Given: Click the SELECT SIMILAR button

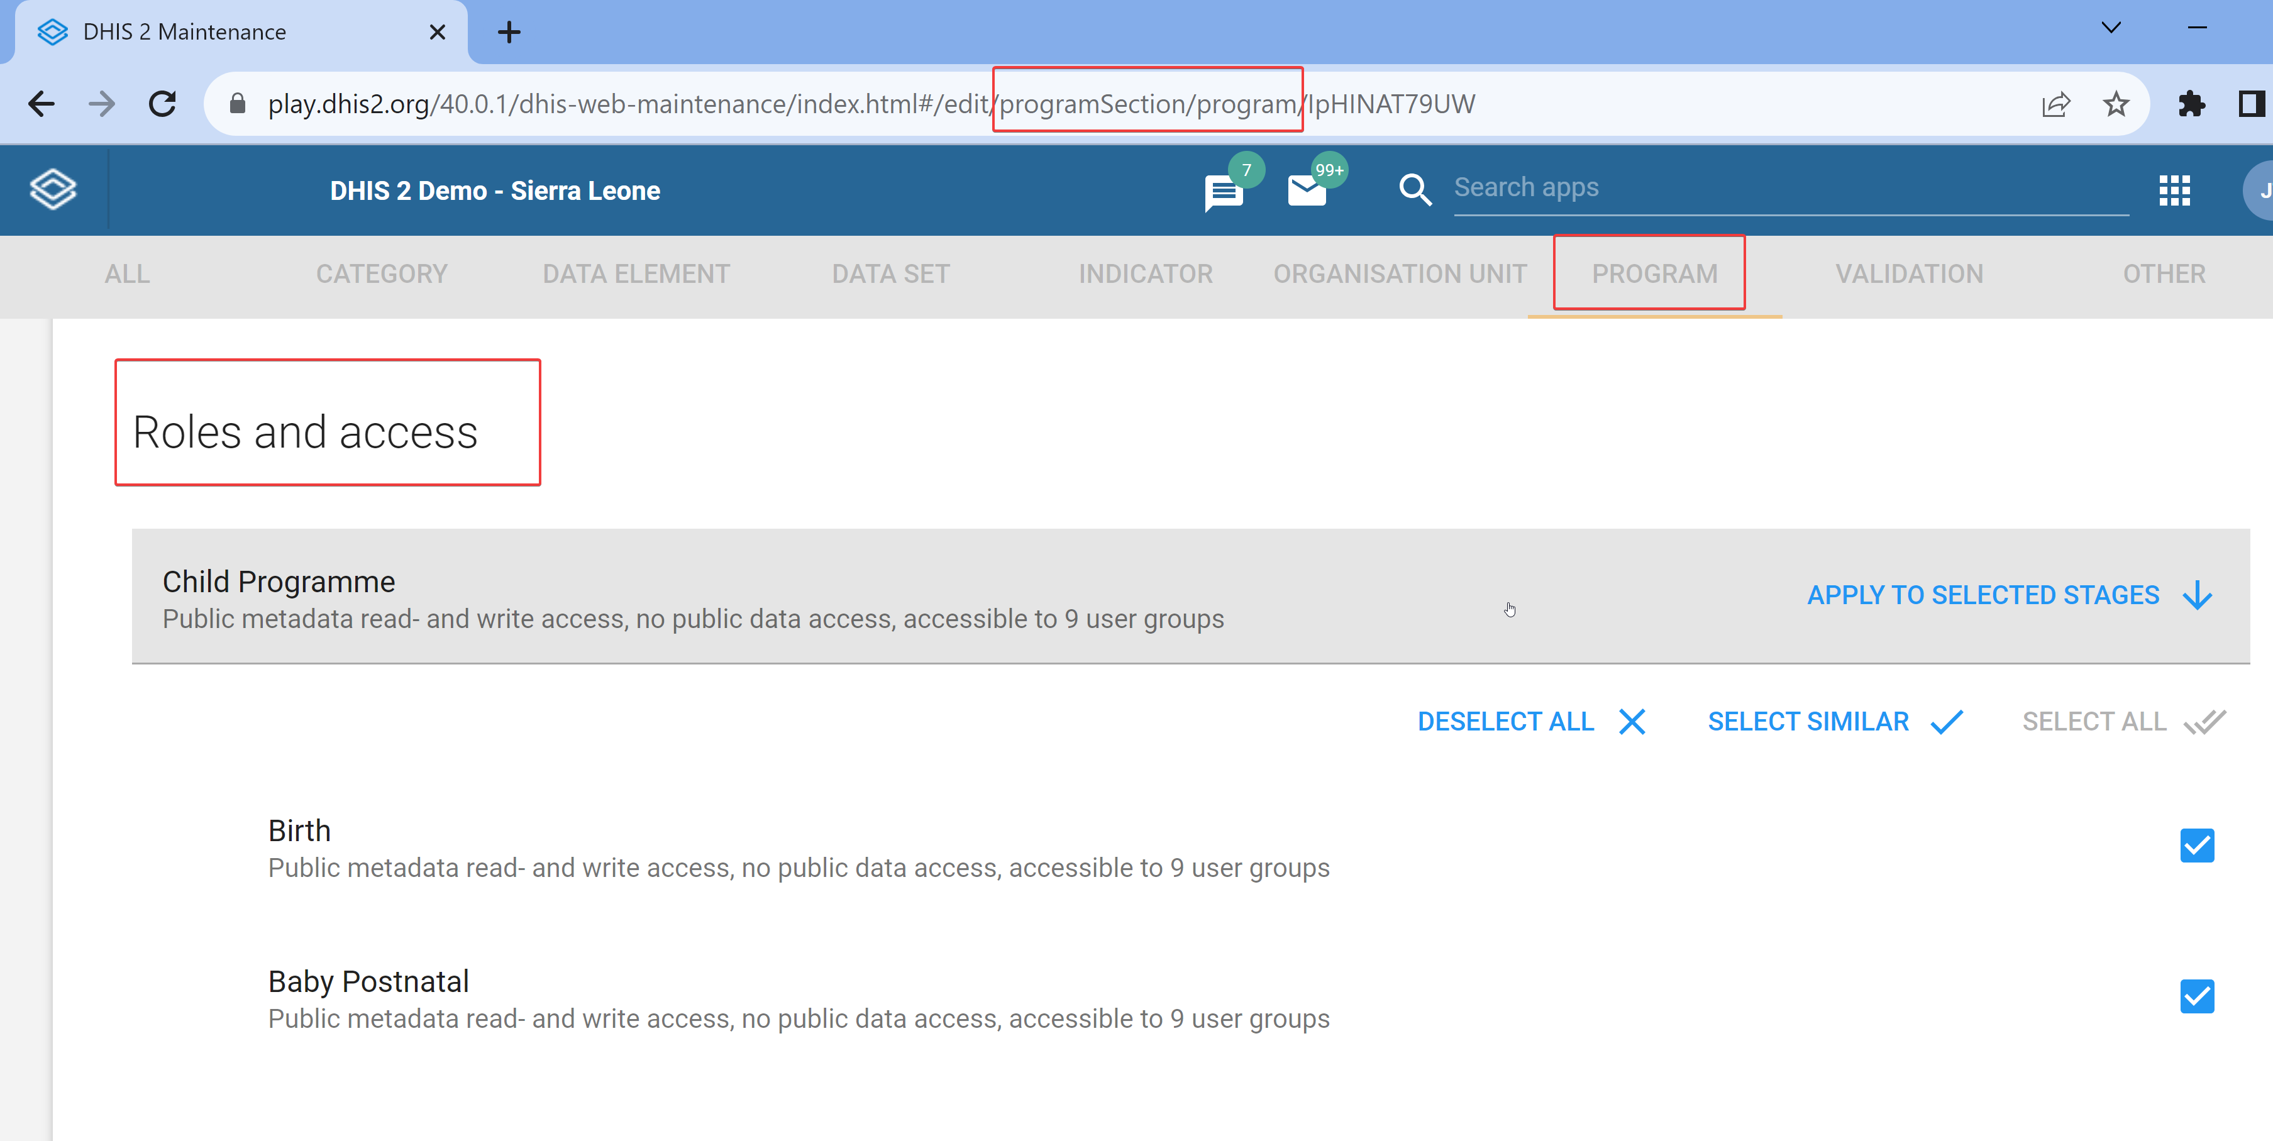Looking at the screenshot, I should [1836, 722].
